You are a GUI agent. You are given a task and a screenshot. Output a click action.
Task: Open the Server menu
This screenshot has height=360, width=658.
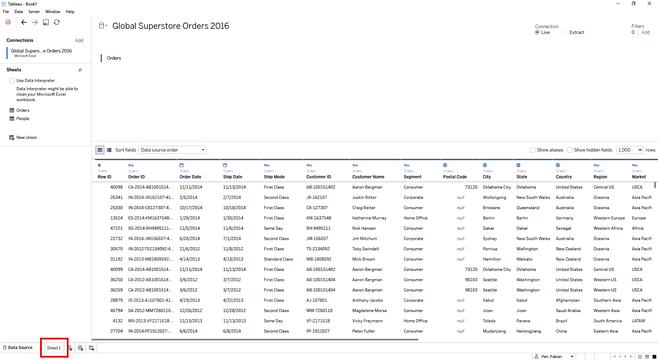click(34, 11)
